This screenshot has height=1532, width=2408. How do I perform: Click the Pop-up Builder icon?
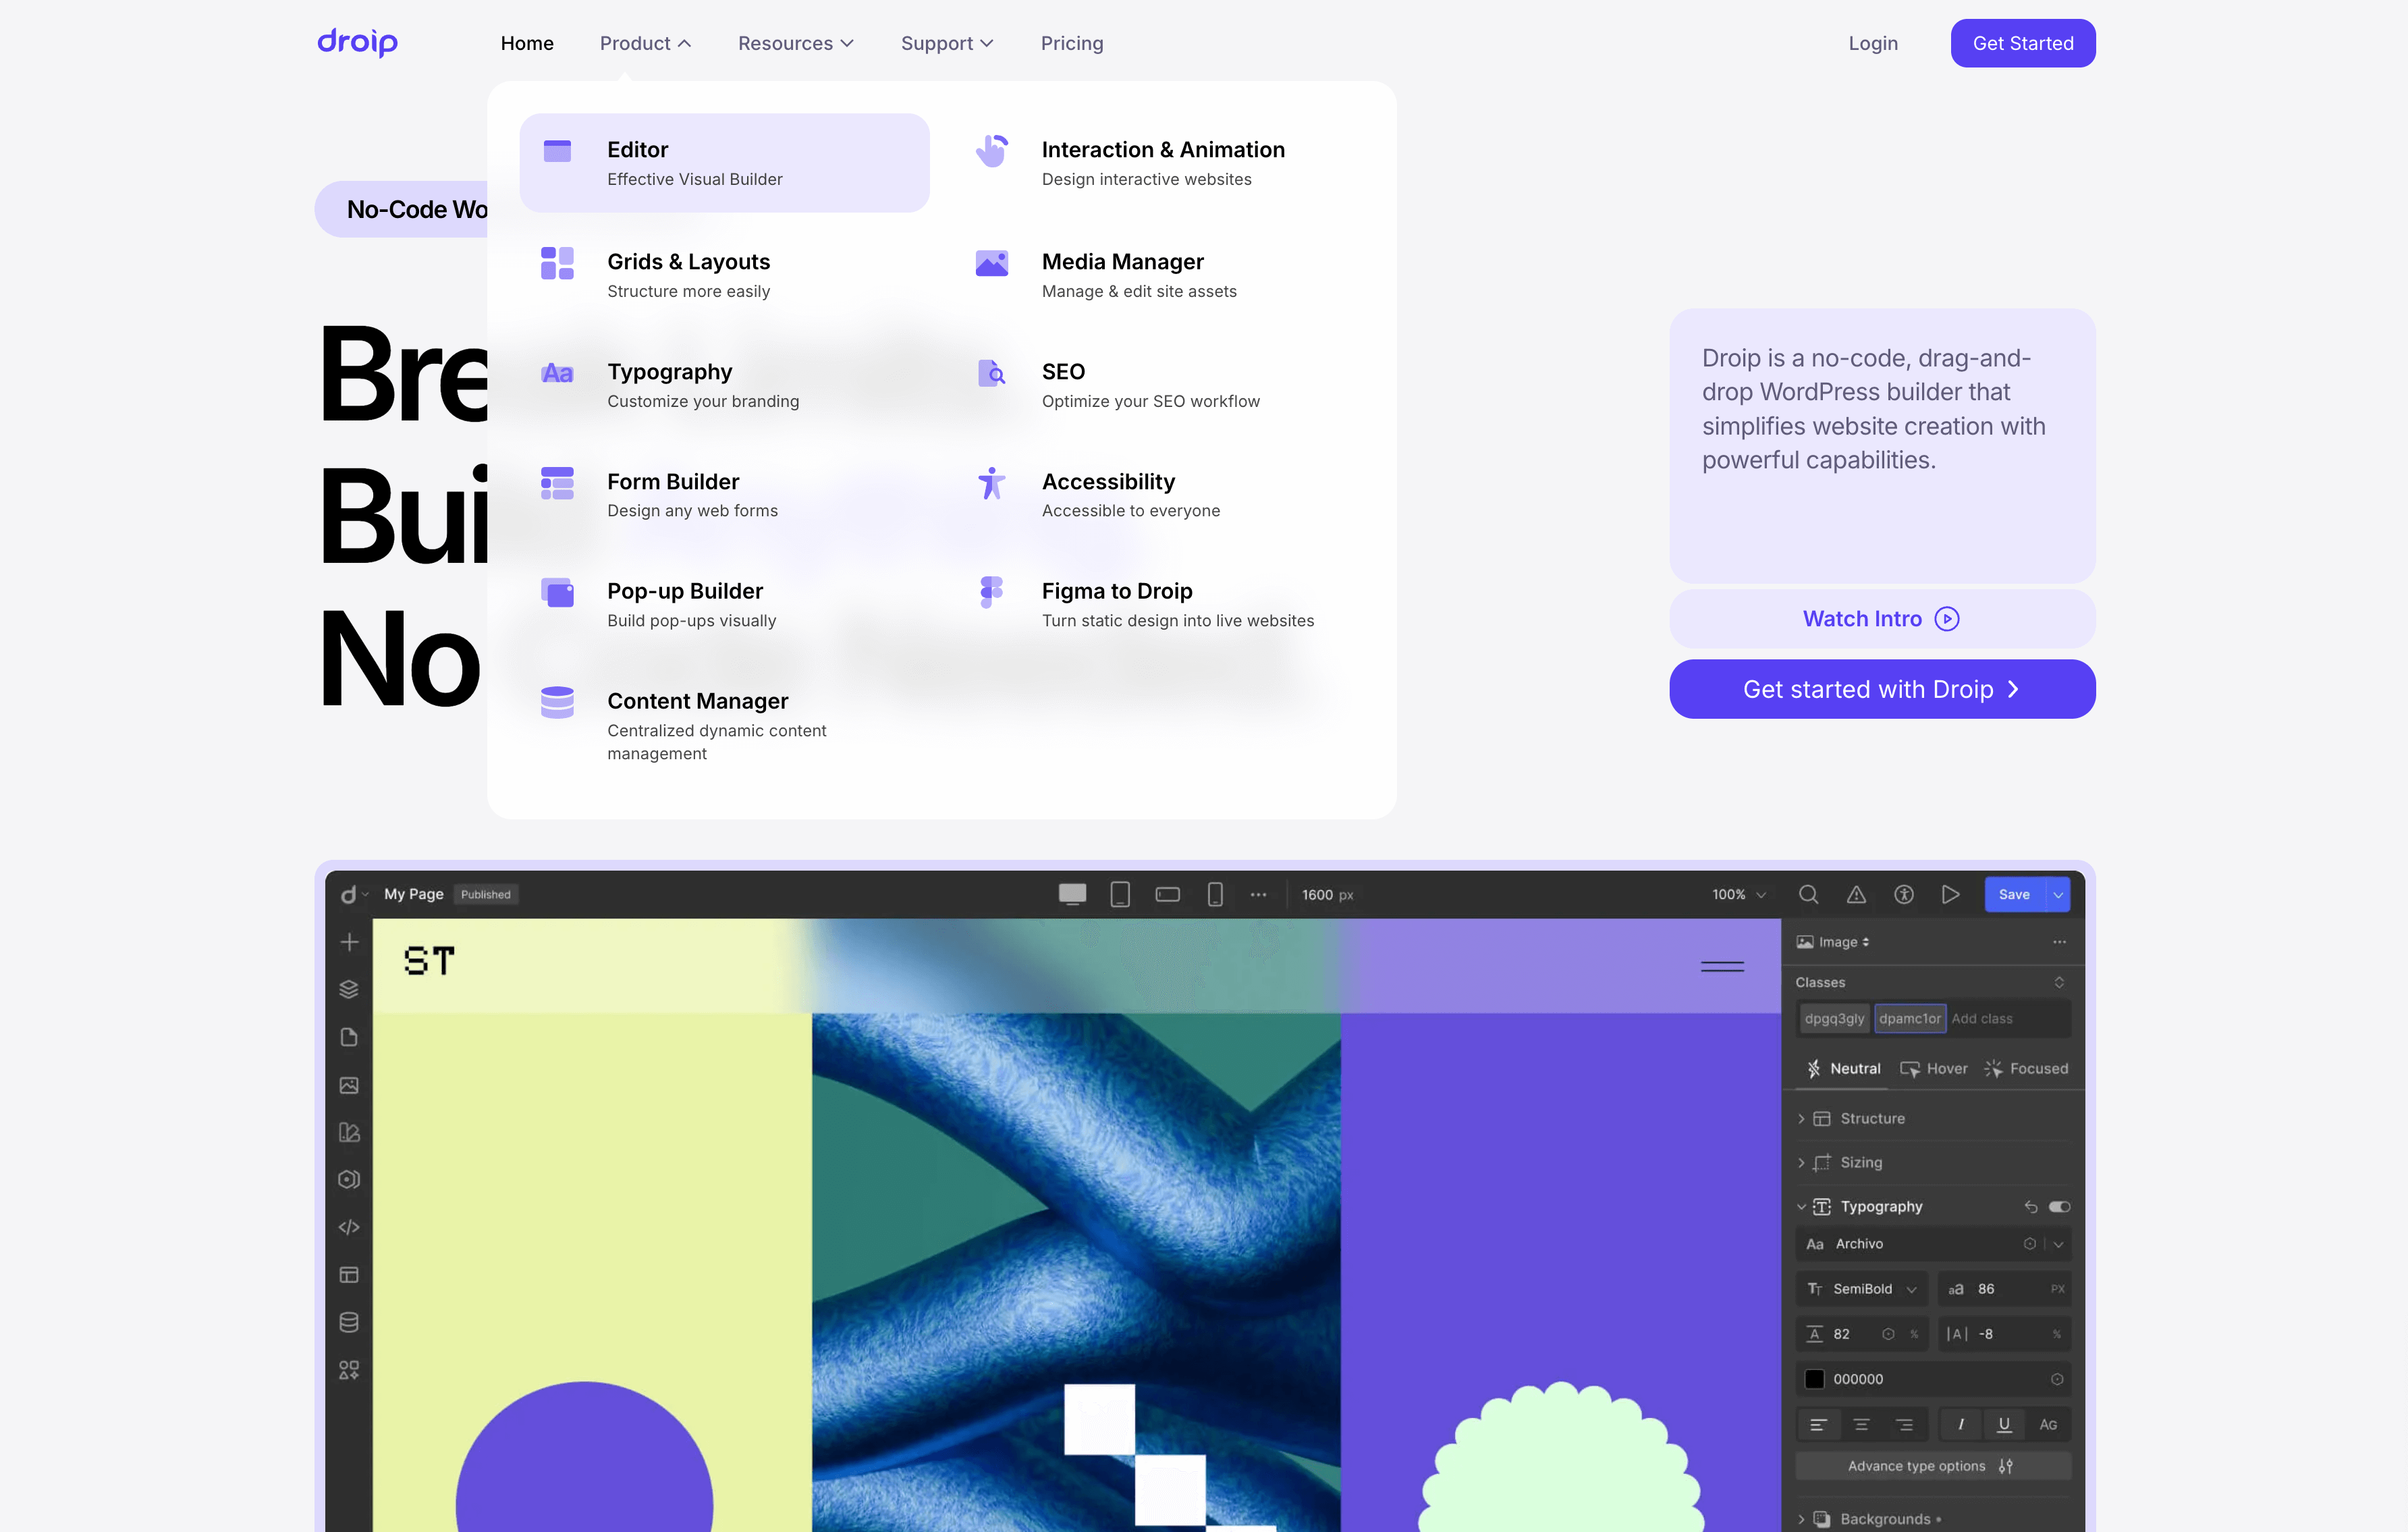(557, 592)
